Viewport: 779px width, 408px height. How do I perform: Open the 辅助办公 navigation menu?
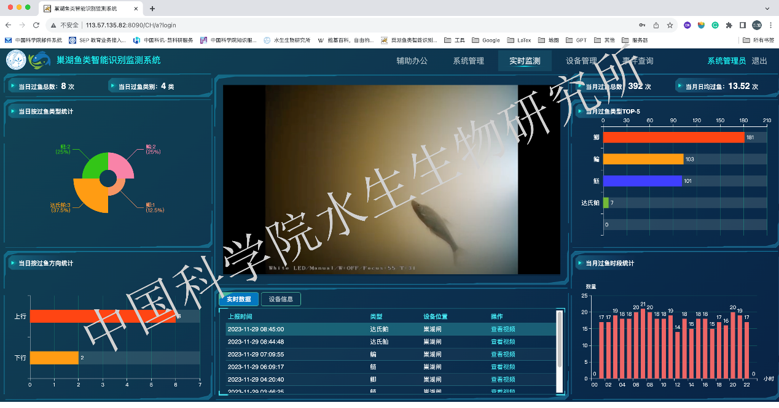click(412, 61)
